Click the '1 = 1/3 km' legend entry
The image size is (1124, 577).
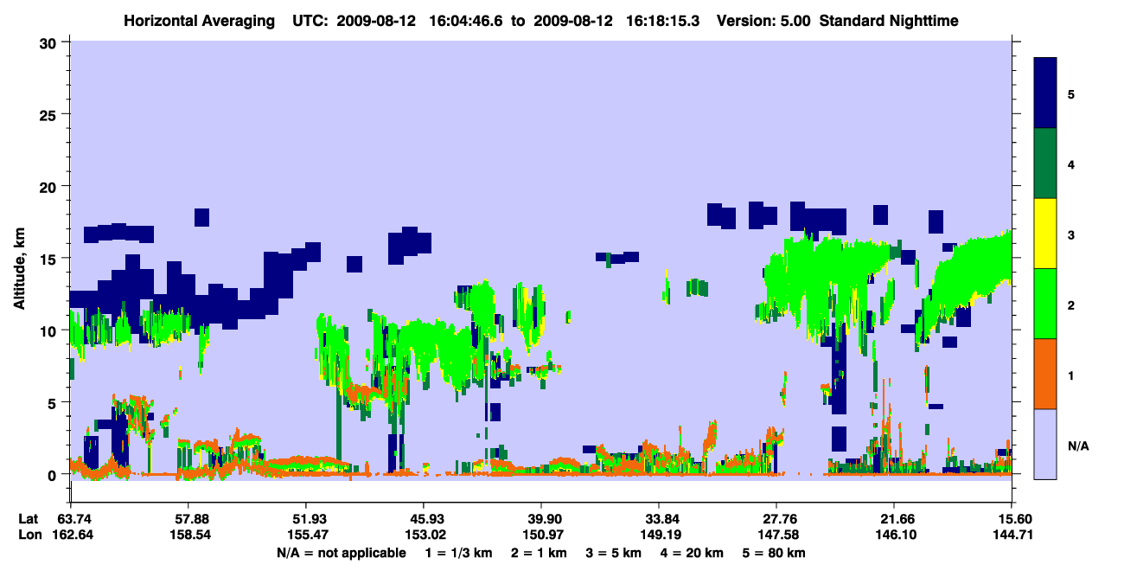click(x=458, y=553)
